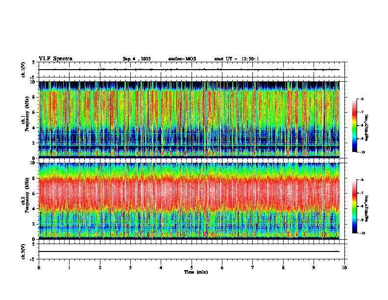Click time axis tick label "9"
Image resolution: width=388 pixels, height=300 pixels.
coord(314,268)
